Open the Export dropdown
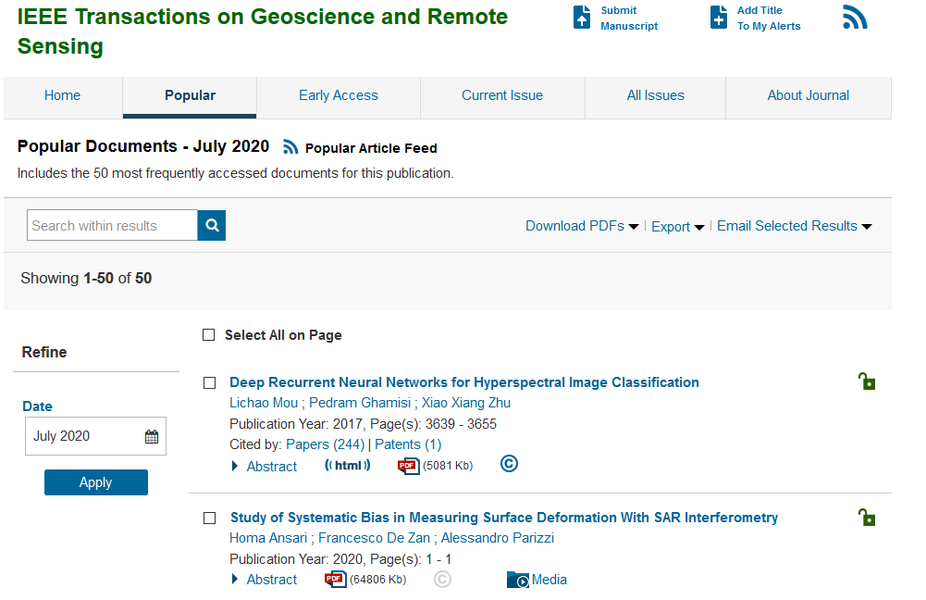The image size is (926, 600). 677,227
